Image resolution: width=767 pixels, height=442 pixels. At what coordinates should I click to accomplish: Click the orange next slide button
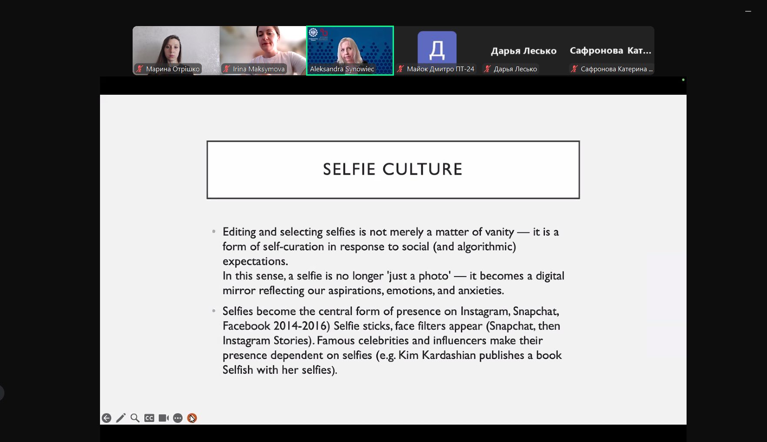(192, 418)
